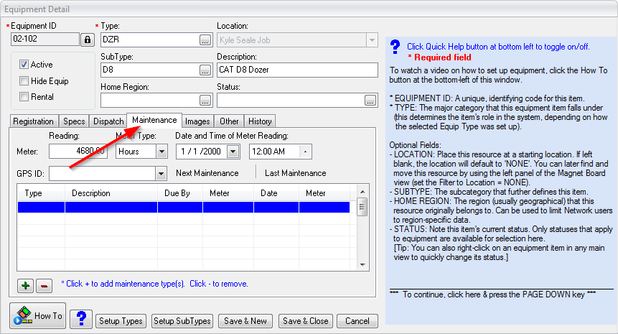Open the SubType lookup ellipsis button
618x334 pixels.
[x=205, y=70]
